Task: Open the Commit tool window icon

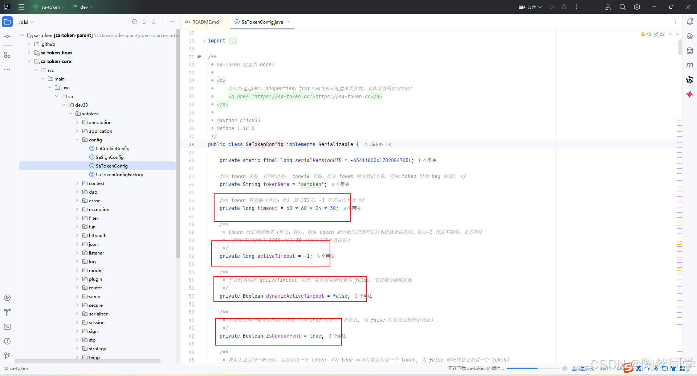Action: [7, 36]
